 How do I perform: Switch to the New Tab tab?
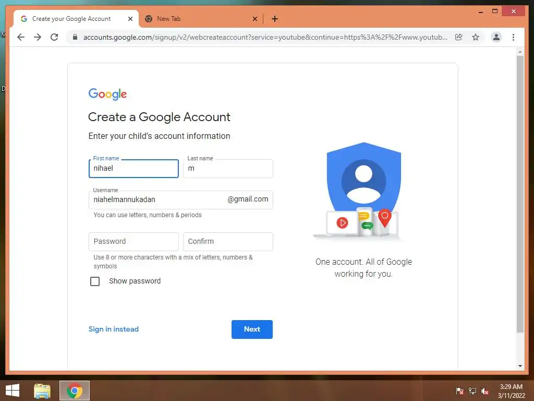point(201,19)
